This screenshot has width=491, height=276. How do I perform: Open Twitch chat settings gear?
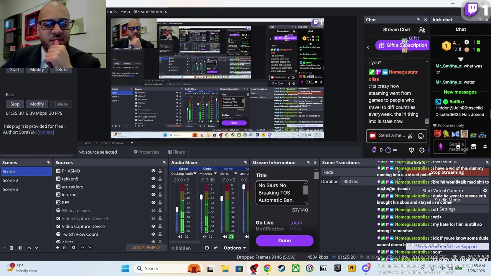422,150
